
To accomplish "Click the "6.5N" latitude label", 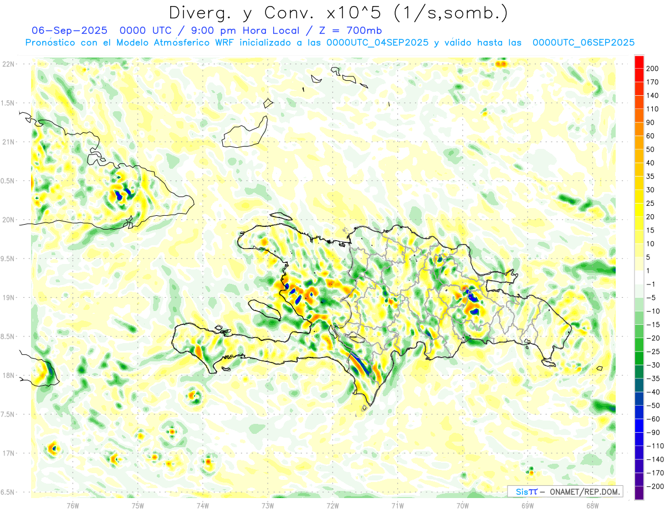I will 8,492.
